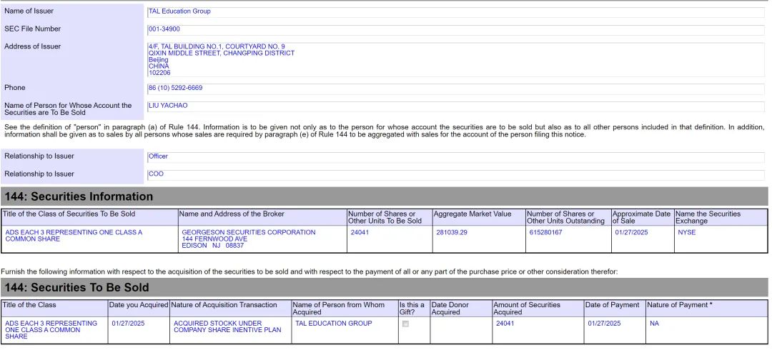772x350 pixels.
Task: Click the Name of Issuer field
Action: pyautogui.click(x=455, y=12)
